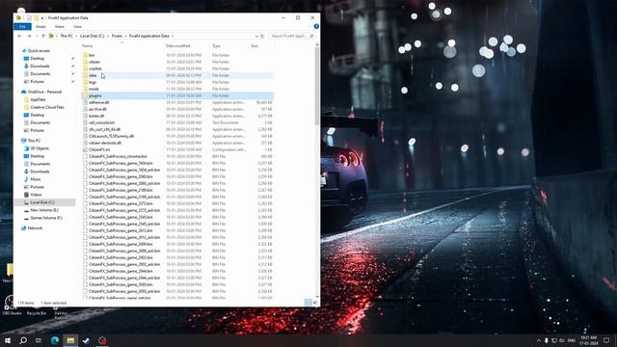Open the notification center

pos(606,340)
